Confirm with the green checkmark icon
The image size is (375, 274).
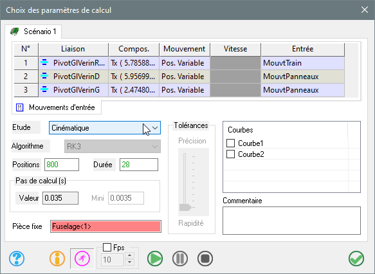[356, 259]
